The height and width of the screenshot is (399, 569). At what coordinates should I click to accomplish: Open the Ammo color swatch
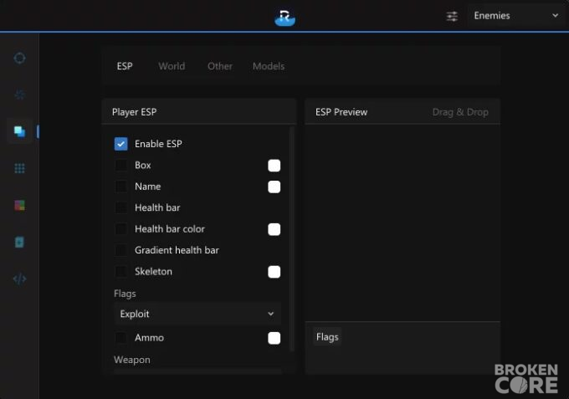click(274, 338)
